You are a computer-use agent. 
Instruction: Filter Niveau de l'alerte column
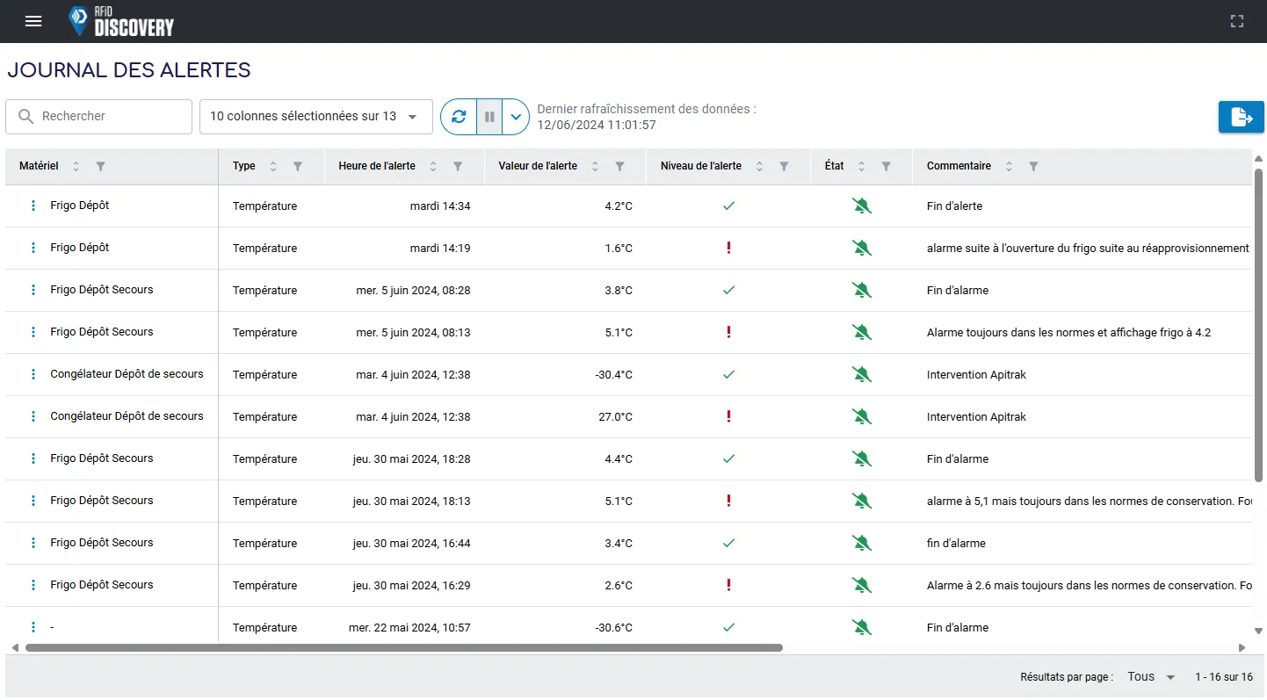point(784,166)
